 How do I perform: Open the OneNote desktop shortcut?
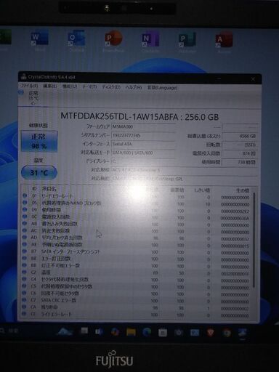150,41
